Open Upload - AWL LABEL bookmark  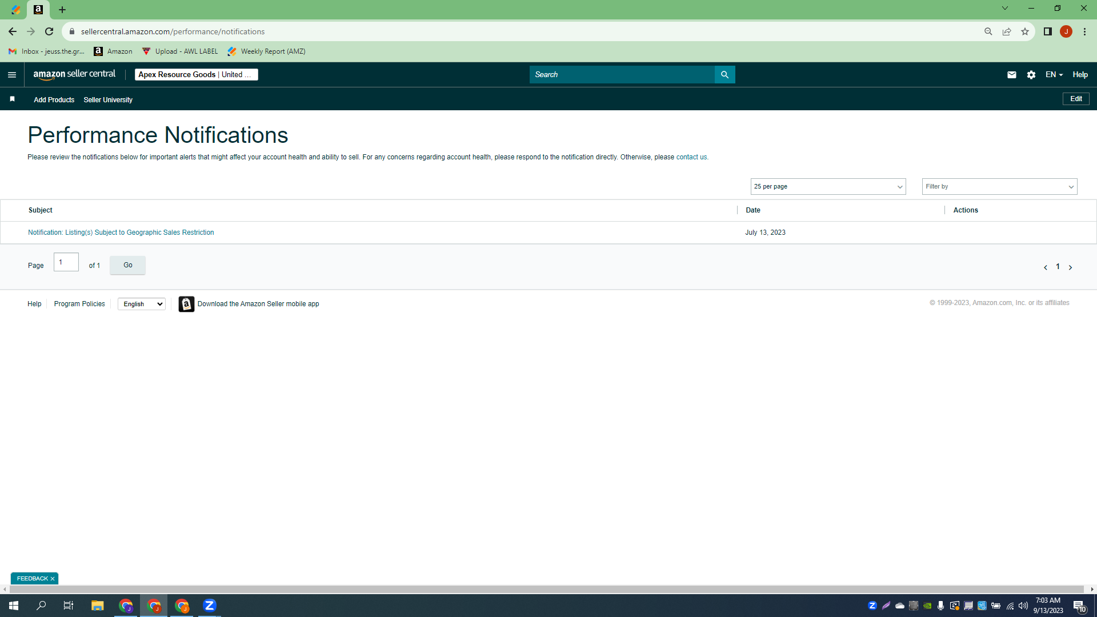coord(180,51)
